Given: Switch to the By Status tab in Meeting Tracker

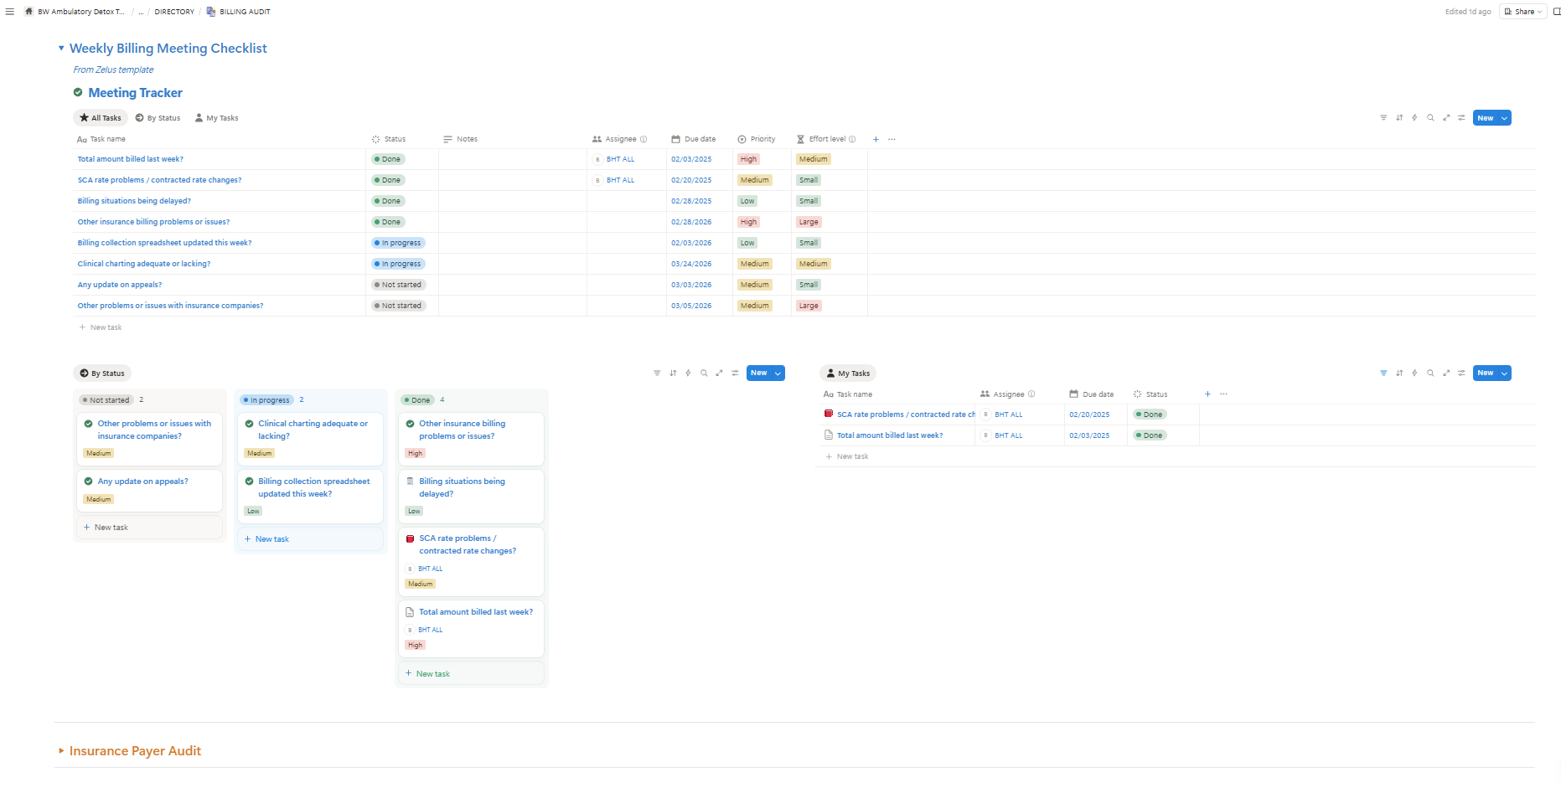Looking at the screenshot, I should 158,118.
